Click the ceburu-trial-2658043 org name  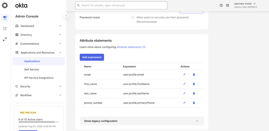click(245, 7)
